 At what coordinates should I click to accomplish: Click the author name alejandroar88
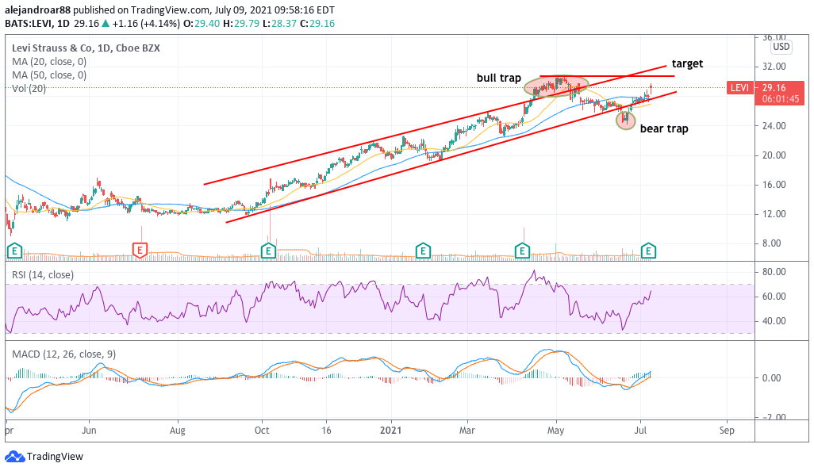(x=38, y=10)
